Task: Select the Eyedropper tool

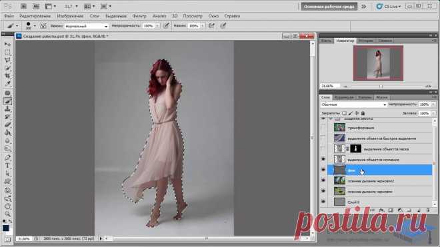Action: (7, 83)
